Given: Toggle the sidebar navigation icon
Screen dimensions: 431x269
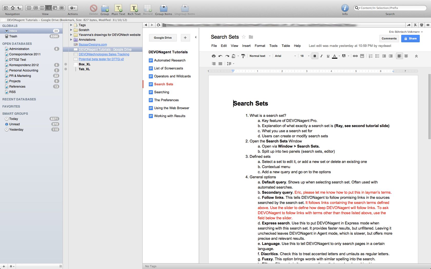Looking at the screenshot, I should pos(6,8).
